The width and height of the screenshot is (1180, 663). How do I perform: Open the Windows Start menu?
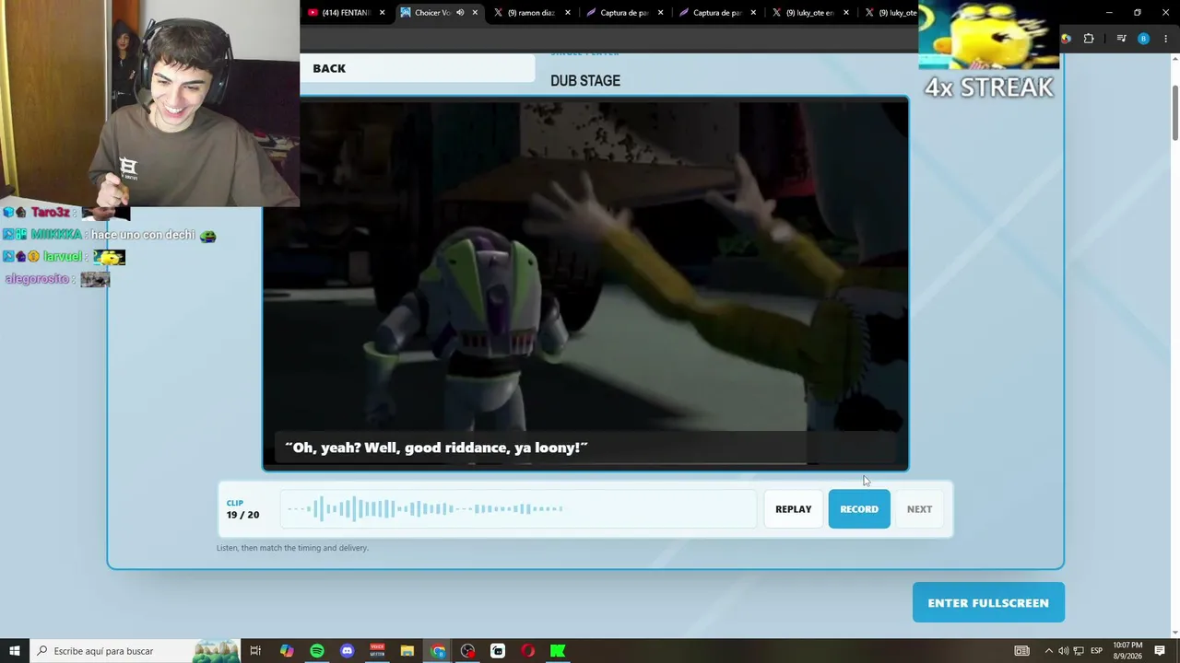(x=15, y=651)
